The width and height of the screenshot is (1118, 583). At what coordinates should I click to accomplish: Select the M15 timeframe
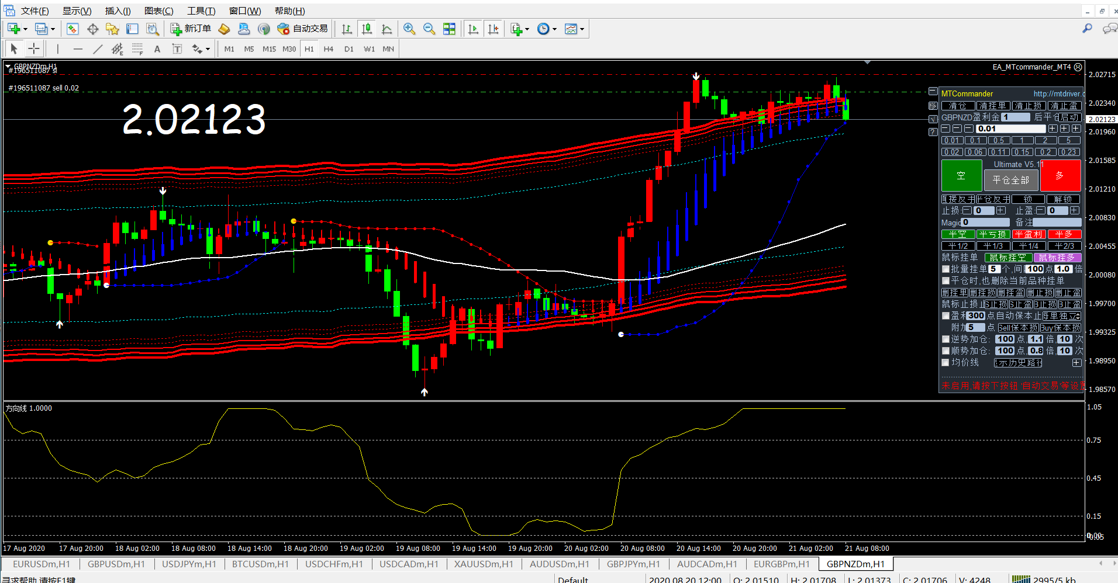click(x=269, y=49)
